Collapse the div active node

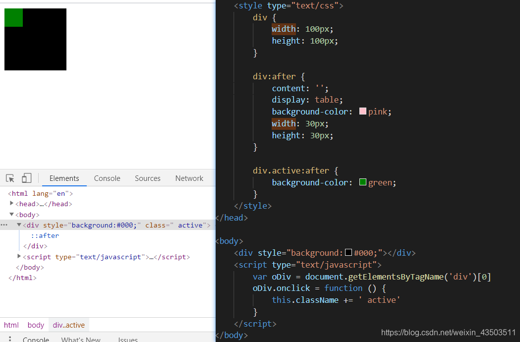(19, 225)
